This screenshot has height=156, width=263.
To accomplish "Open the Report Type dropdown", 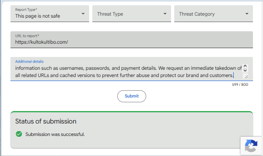I will [x=50, y=14].
